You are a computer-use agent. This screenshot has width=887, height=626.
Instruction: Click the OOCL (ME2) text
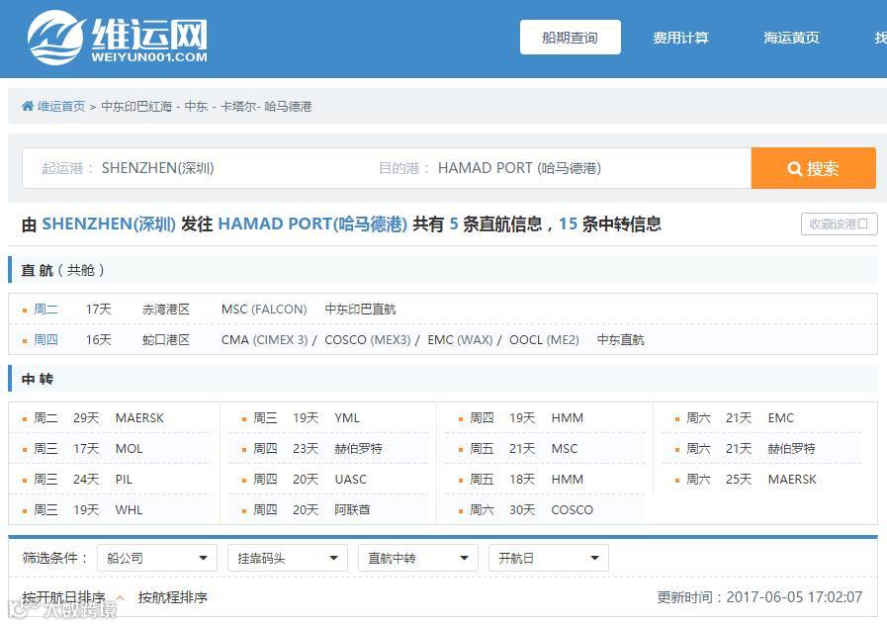(x=544, y=340)
